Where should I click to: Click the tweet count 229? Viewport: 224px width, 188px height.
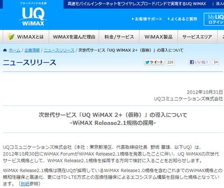point(170,62)
